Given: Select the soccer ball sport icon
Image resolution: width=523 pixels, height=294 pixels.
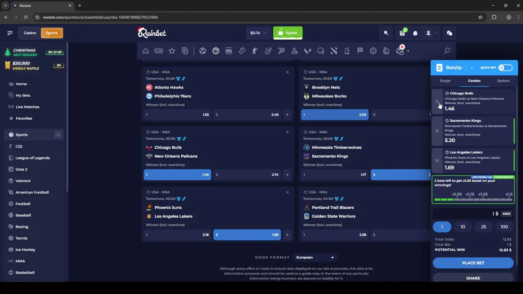Looking at the screenshot, I should pos(203,51).
